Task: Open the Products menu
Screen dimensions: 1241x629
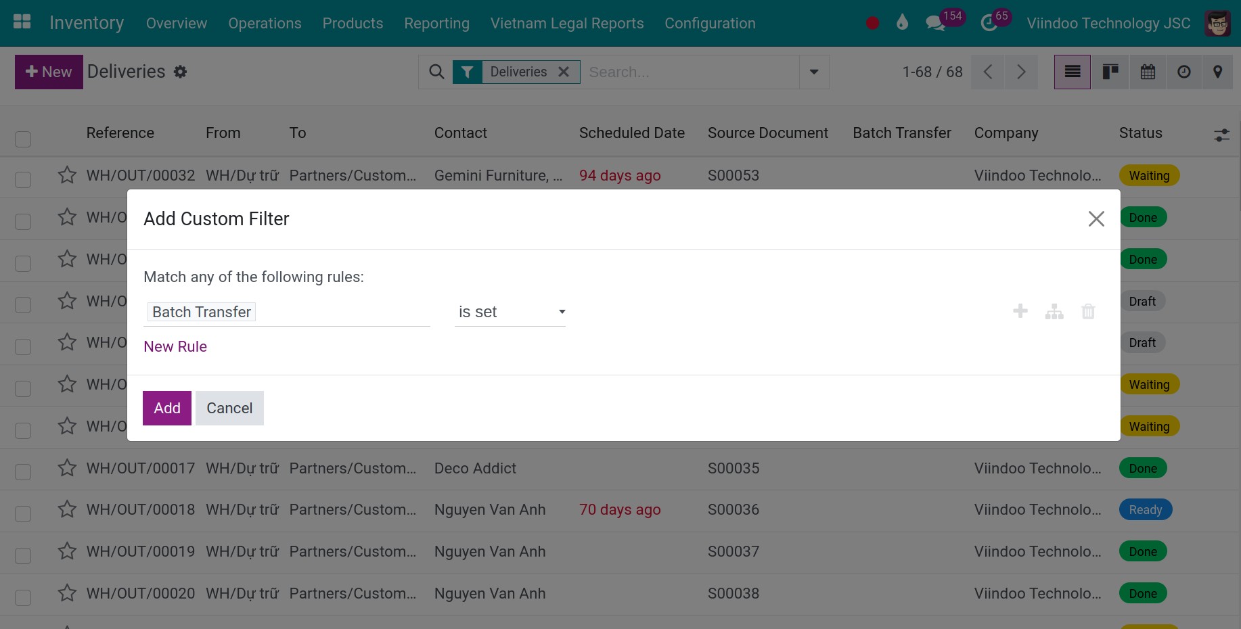Action: [353, 23]
